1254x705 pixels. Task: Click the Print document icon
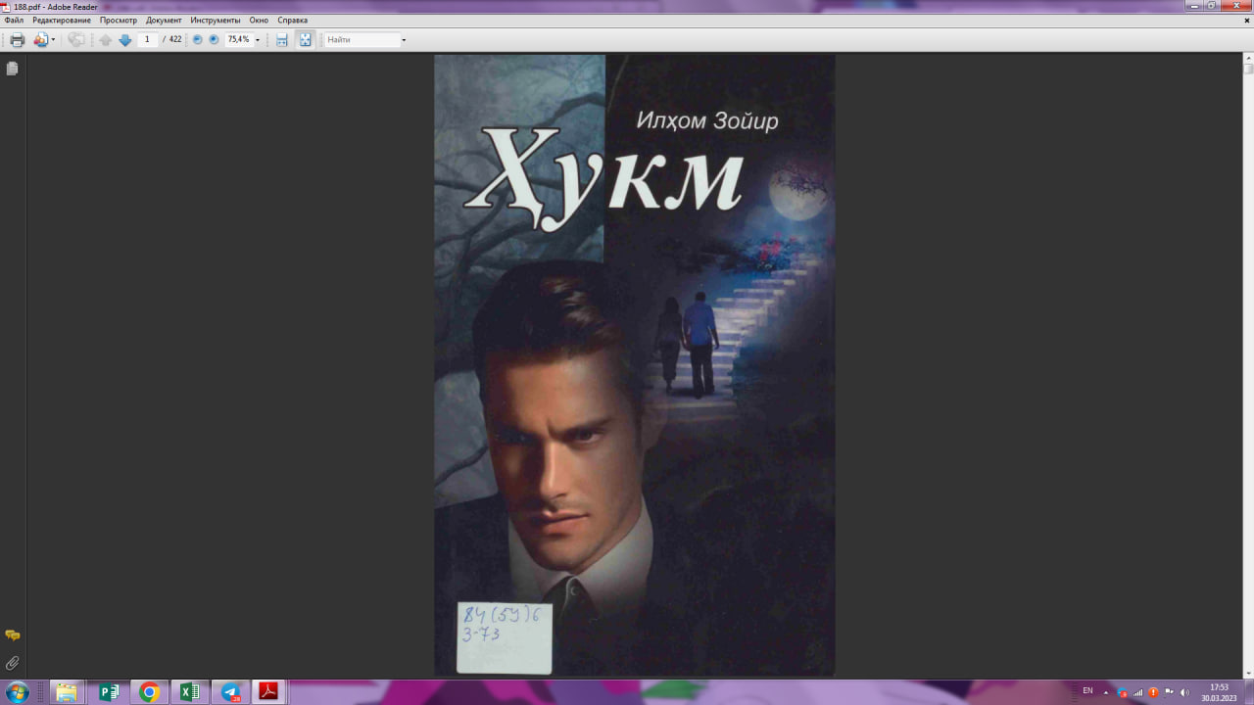(16, 39)
